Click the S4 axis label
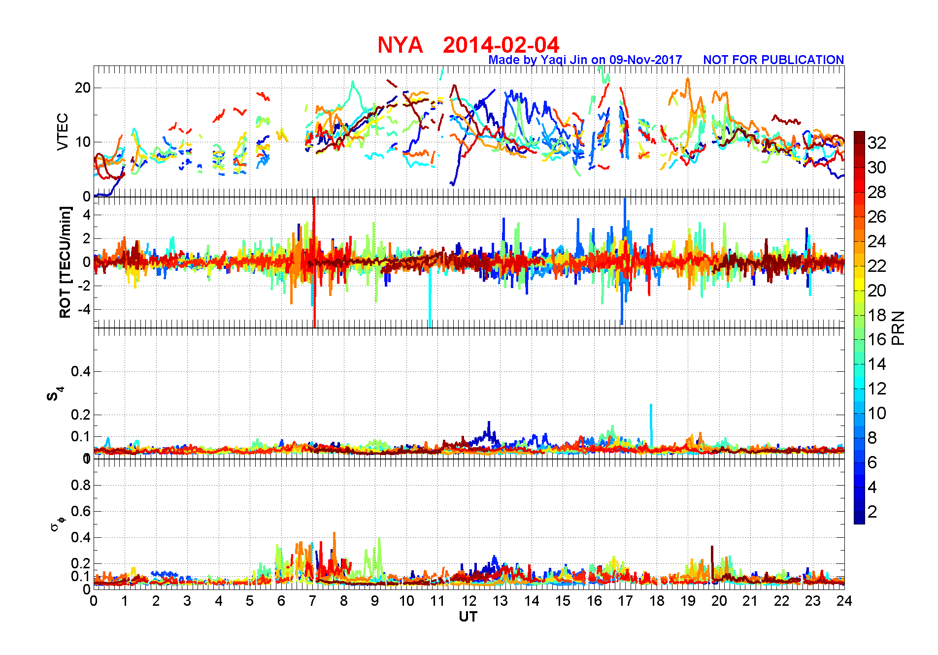This screenshot has height=655, width=938. pos(55,394)
